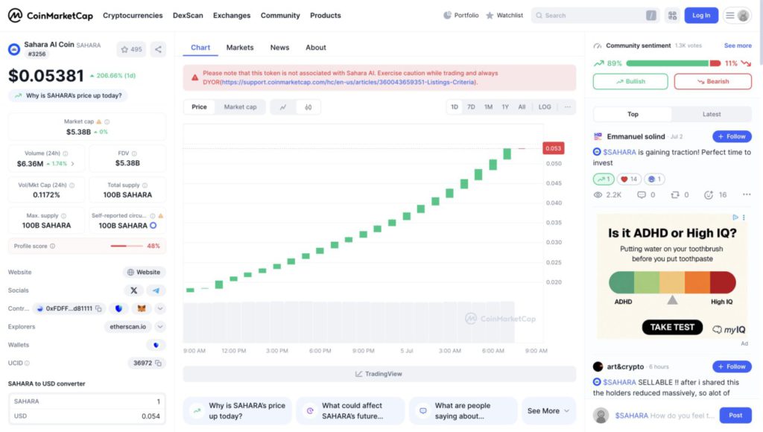Click the ADHD to High IQ color scale
The width and height of the screenshot is (763, 432).
click(672, 282)
